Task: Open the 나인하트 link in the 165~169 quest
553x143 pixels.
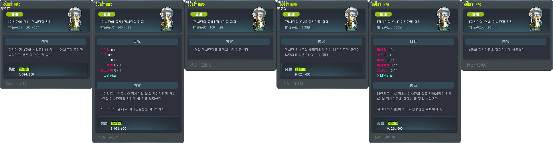Action: point(110,75)
